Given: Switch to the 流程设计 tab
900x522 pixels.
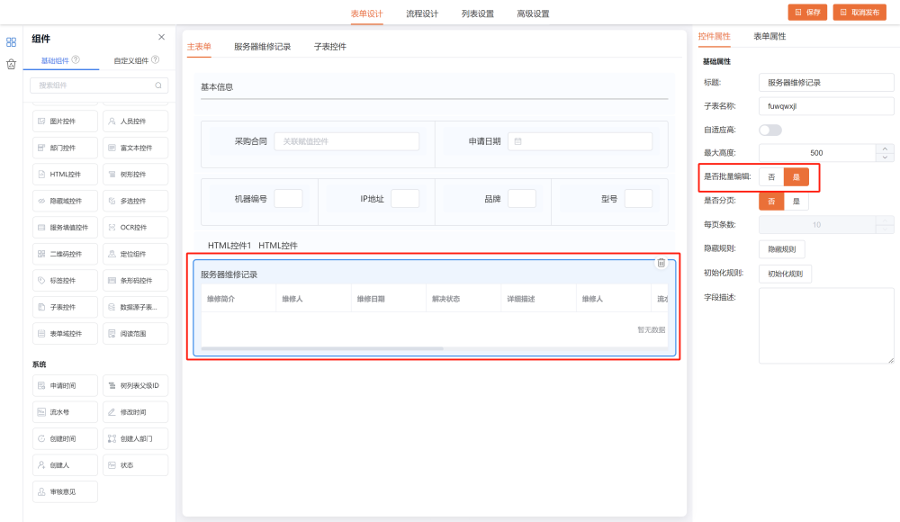Looking at the screenshot, I should tap(422, 13).
